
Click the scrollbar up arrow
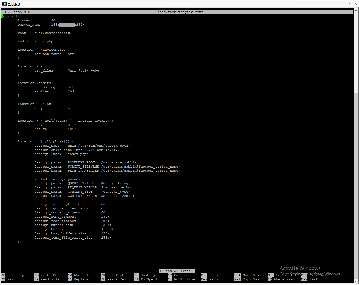point(356,11)
